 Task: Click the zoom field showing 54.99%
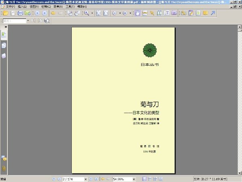click(123, 179)
